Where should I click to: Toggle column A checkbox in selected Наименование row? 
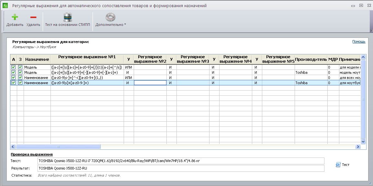(14, 83)
